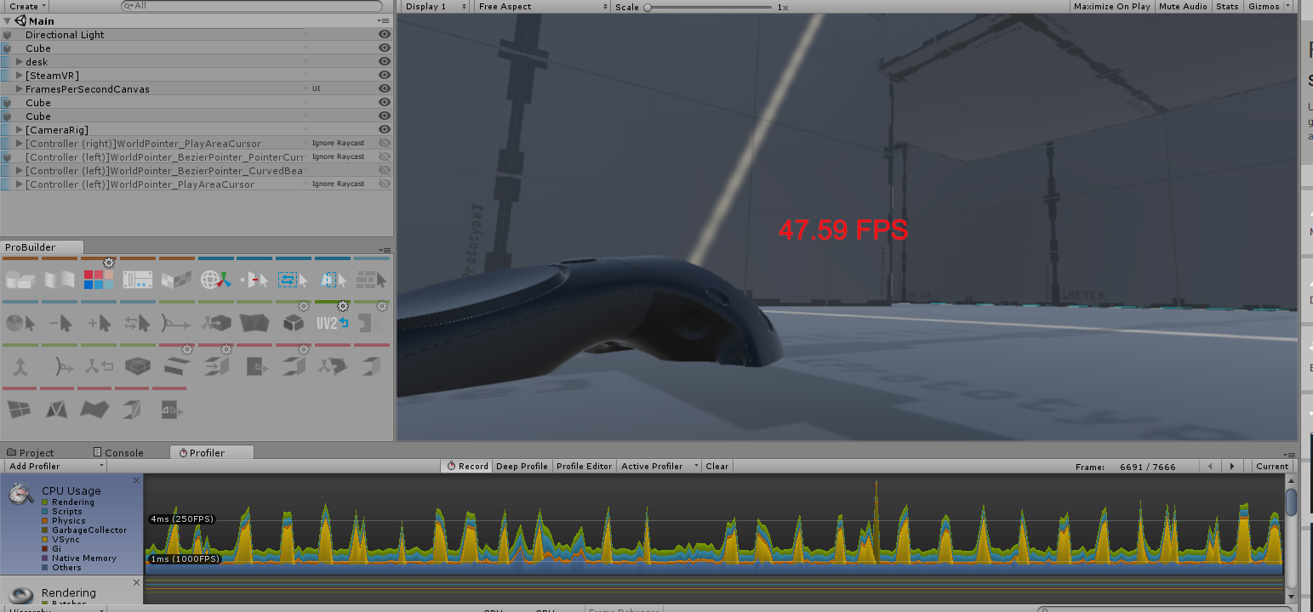Expand the [CameraRig] hierarchy item
Viewport: 1313px width, 612px height.
click(20, 130)
